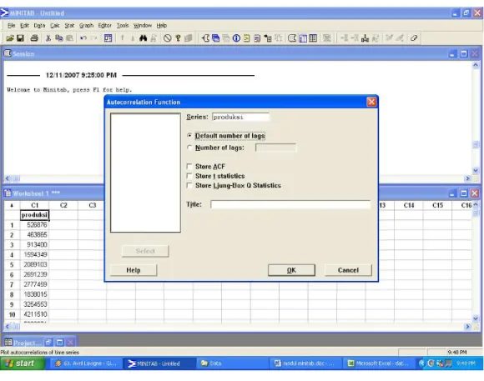Viewport: 484px width, 381px height.
Task: Click cell containing 526876
Action: 34,225
